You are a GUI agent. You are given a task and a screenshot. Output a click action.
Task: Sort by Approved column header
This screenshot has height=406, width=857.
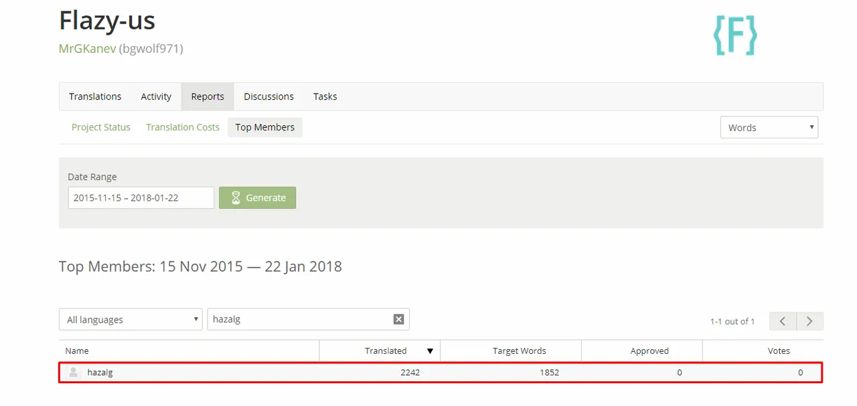pyautogui.click(x=649, y=350)
